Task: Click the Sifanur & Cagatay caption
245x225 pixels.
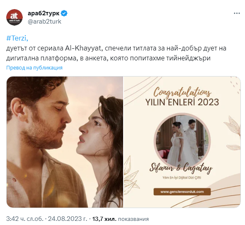Action: point(181,168)
